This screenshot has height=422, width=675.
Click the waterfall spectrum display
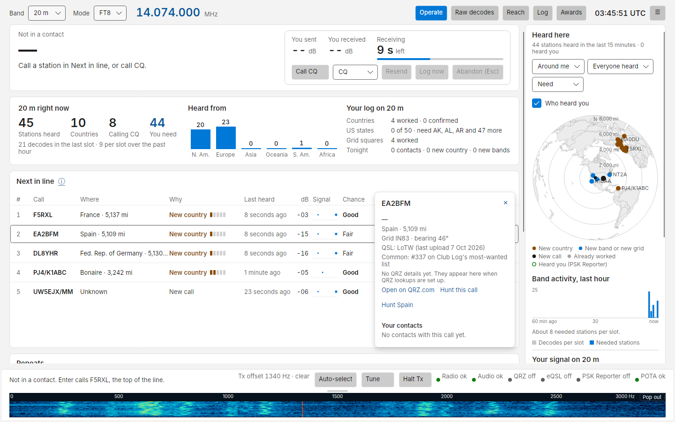click(337, 409)
